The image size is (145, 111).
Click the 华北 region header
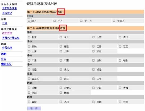coord(85,32)
